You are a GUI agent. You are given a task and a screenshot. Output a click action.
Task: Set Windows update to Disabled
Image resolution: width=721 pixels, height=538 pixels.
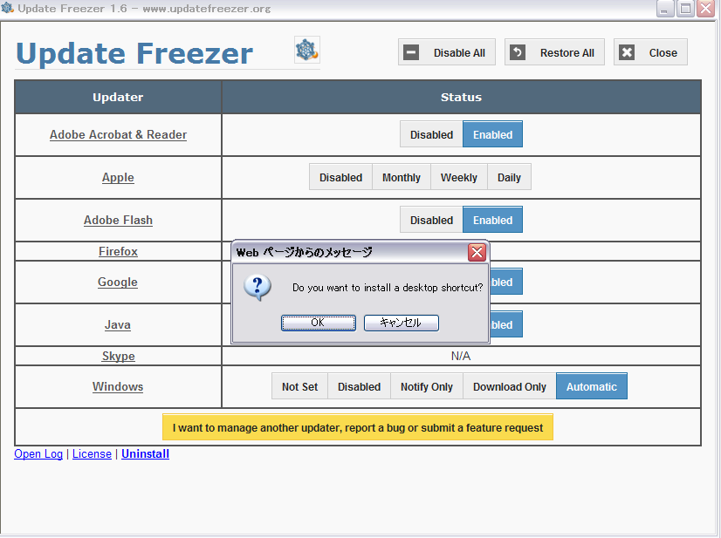tap(359, 386)
